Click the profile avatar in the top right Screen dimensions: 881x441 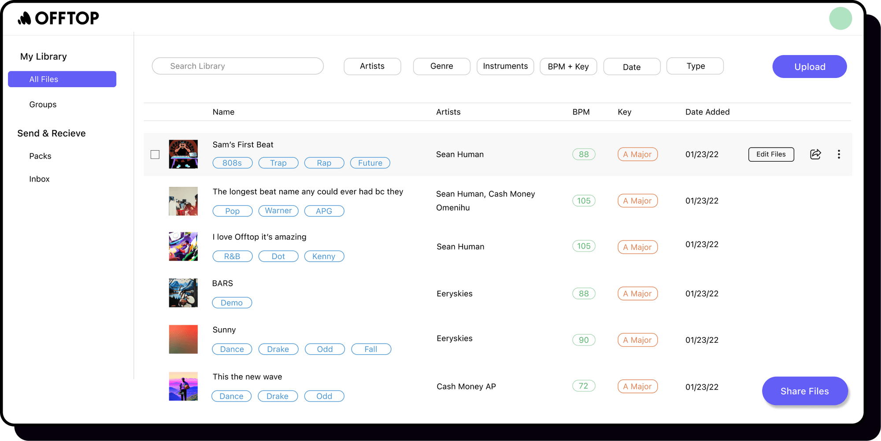pyautogui.click(x=840, y=18)
